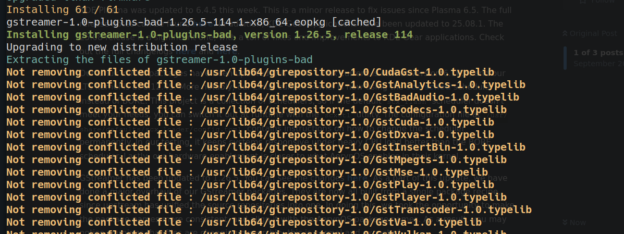Image resolution: width=624 pixels, height=234 pixels.
Task: Click the '1 of 3 posts' indicator
Action: click(x=598, y=53)
